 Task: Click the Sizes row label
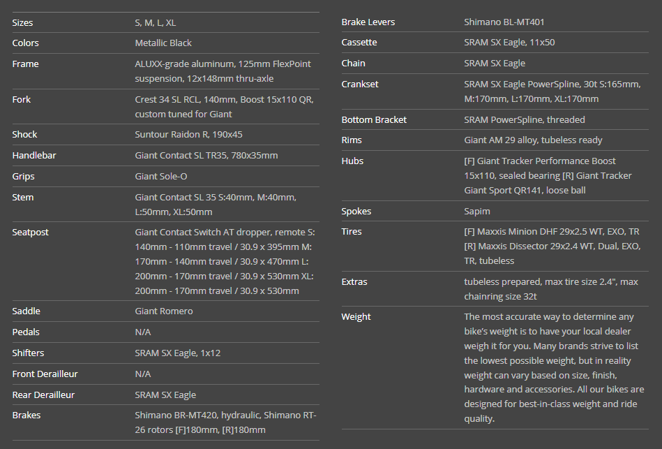point(22,22)
